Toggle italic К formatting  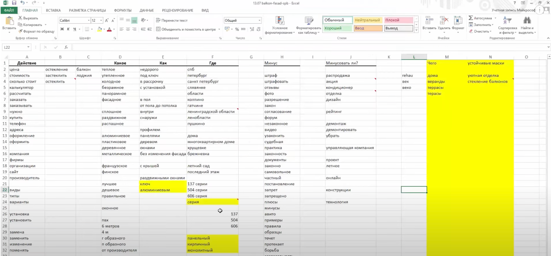tap(68, 29)
